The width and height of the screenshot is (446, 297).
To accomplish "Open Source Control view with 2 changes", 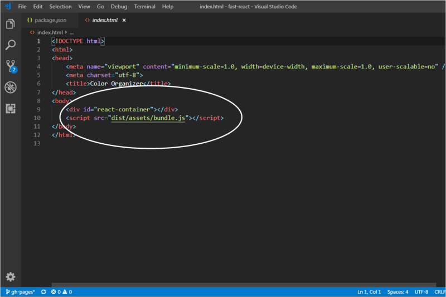I will [11, 66].
